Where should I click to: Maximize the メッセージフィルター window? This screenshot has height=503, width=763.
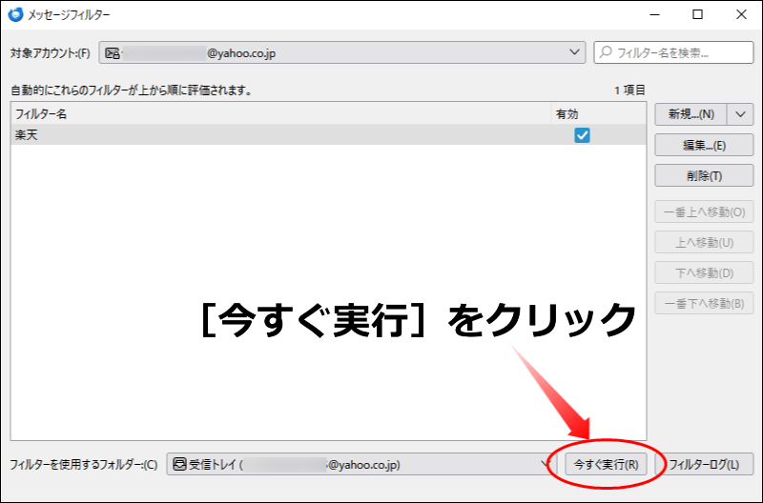point(697,14)
